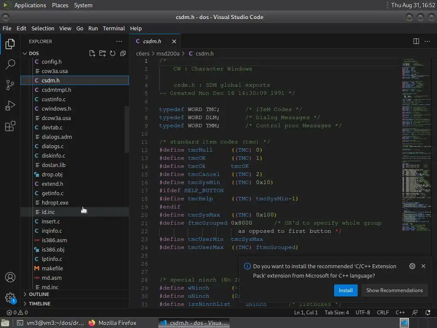
Task: Open the Selection menu
Action: pos(43,29)
